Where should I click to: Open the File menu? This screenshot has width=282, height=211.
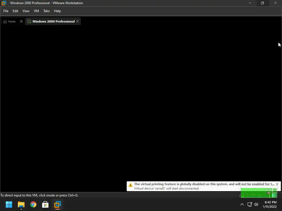pyautogui.click(x=6, y=11)
